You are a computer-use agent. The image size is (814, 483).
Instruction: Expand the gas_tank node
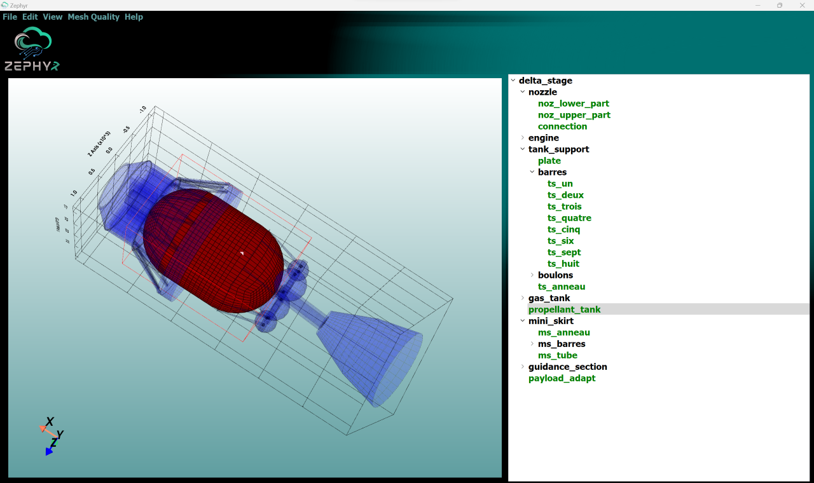point(523,297)
